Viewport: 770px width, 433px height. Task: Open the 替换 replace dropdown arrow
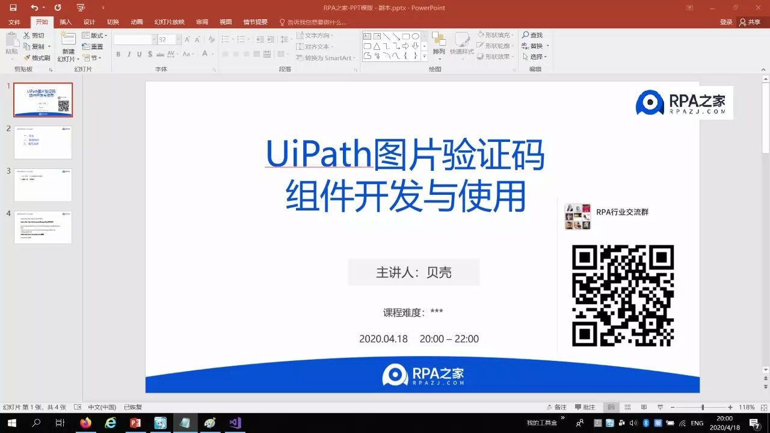pos(548,46)
